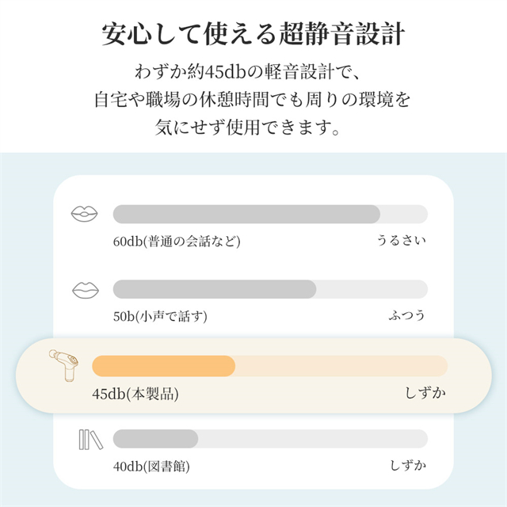The height and width of the screenshot is (507, 507).
Task: Click the ふつう rating text
Action: [406, 316]
